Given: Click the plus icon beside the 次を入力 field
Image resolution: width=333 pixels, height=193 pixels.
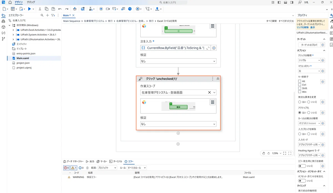Looking at the screenshot, I should [x=214, y=48].
